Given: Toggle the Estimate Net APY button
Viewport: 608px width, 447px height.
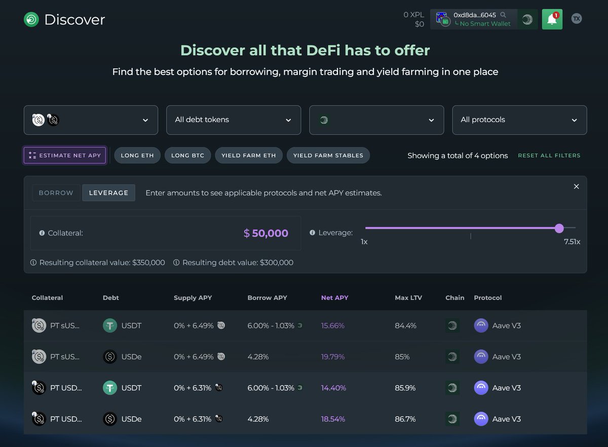Looking at the screenshot, I should coord(65,156).
